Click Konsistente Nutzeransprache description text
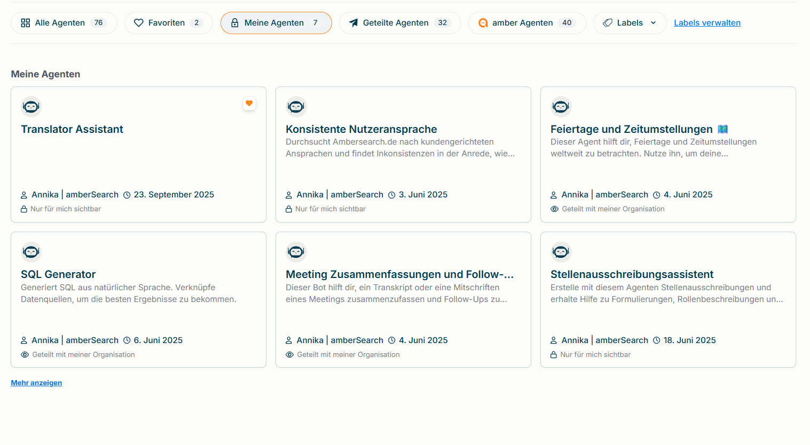The width and height of the screenshot is (810, 445). pyautogui.click(x=400, y=148)
